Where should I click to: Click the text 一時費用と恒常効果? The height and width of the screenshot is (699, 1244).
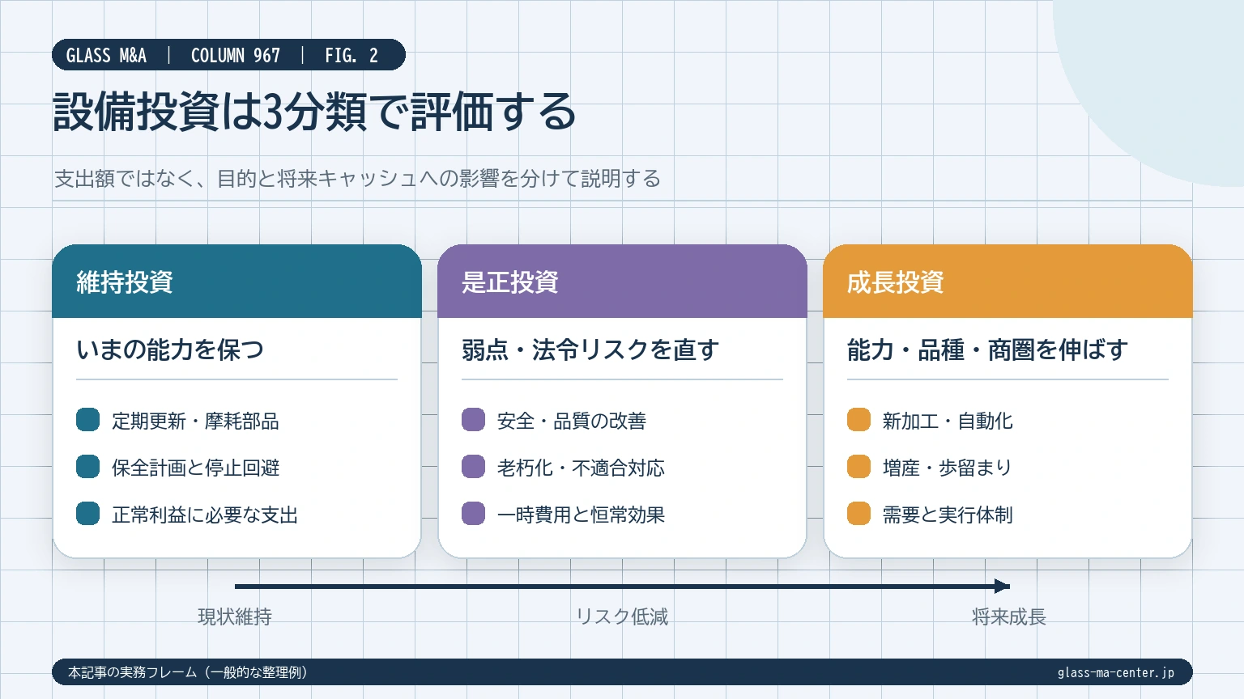581,515
